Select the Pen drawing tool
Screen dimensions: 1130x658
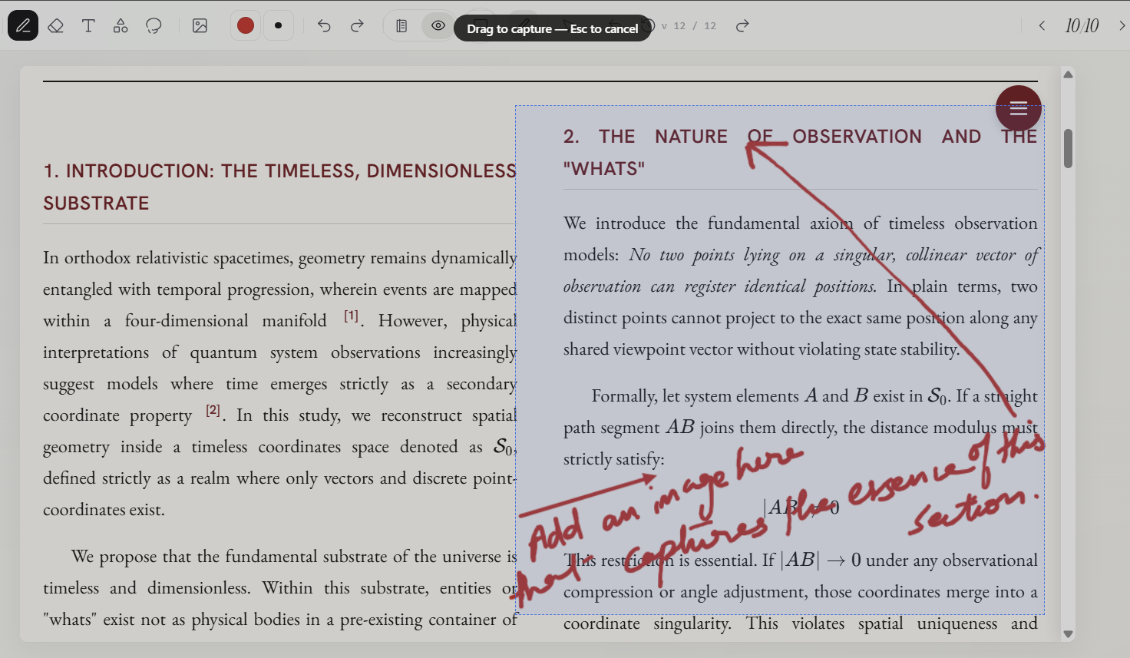23,26
